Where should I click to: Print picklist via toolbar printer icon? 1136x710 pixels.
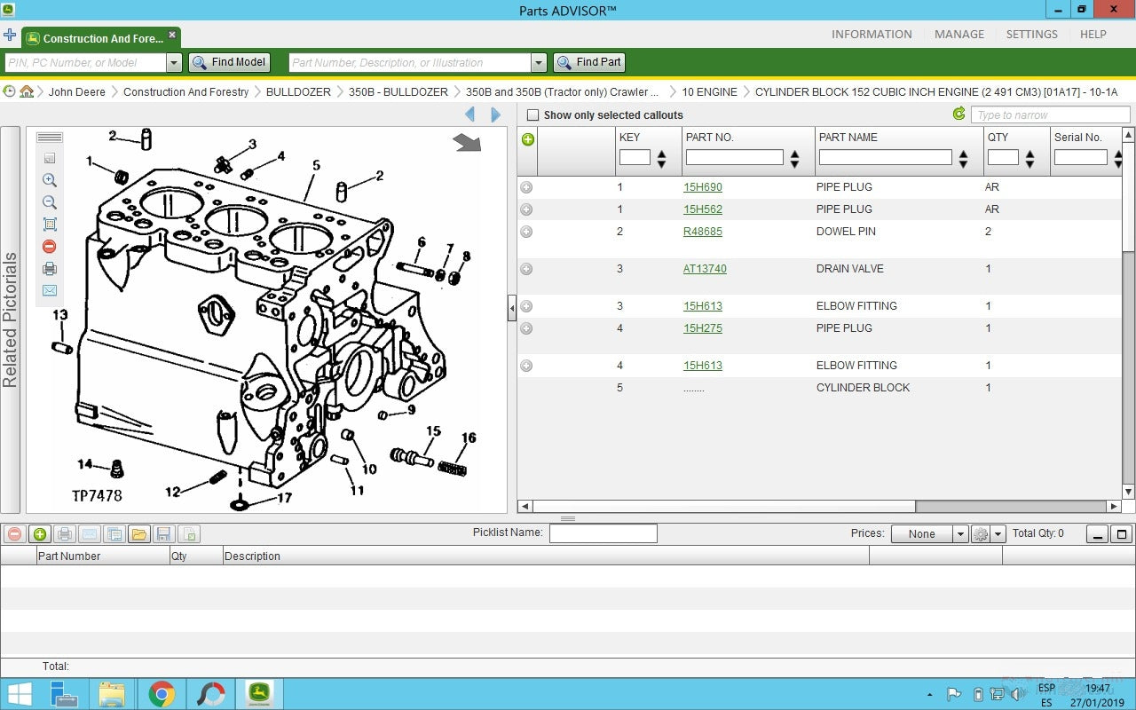(x=64, y=534)
